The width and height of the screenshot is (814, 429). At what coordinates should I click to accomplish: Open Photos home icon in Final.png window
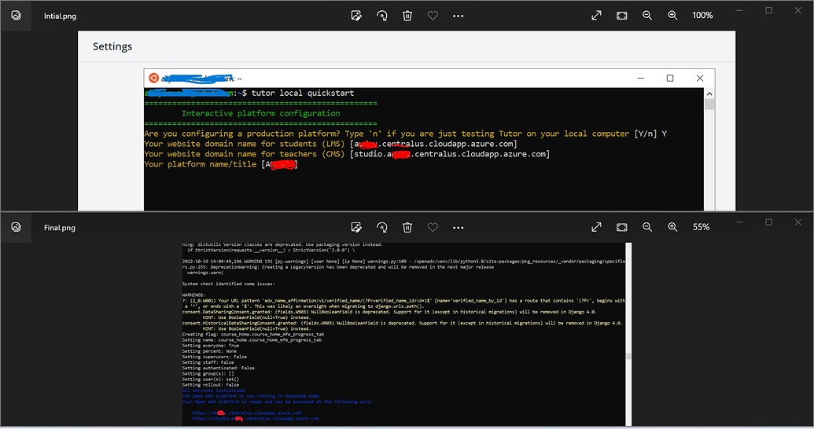click(16, 227)
